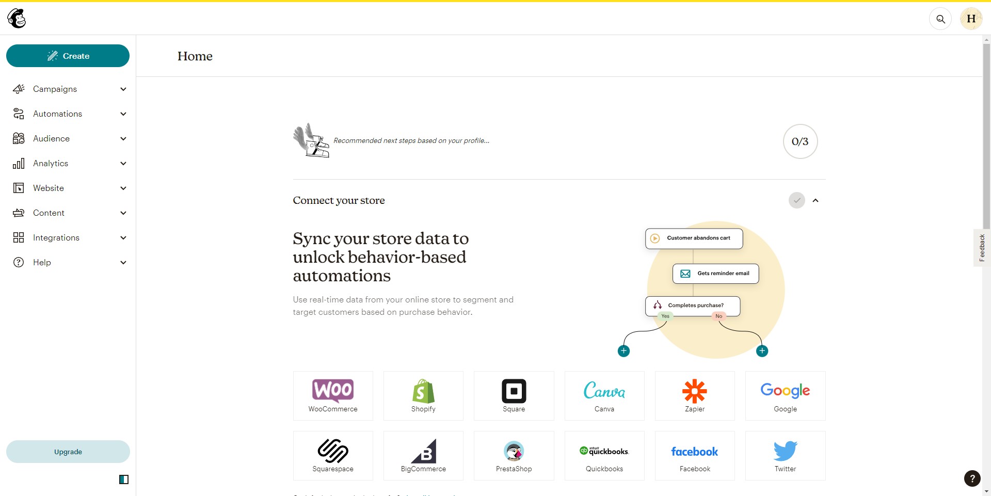Expand the Integrations menu chevron
The width and height of the screenshot is (991, 496).
[123, 238]
